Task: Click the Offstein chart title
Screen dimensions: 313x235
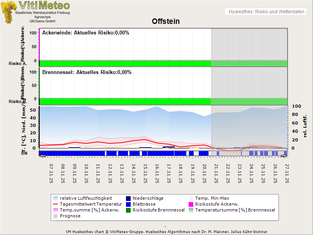Action: (165, 22)
